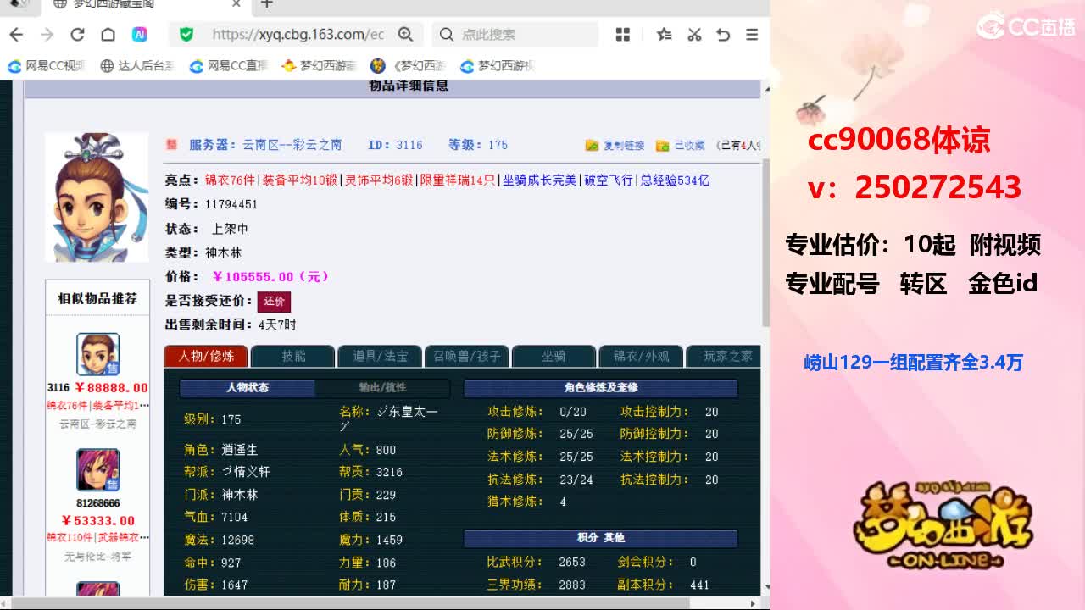
Task: Open the browser hamburger menu
Action: 752,35
